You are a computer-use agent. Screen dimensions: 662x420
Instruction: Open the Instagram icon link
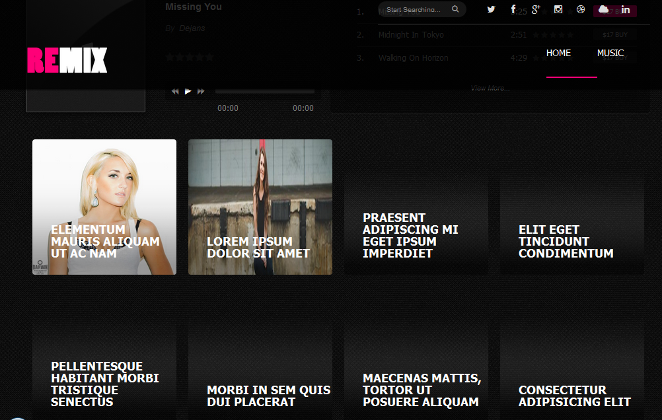tap(558, 9)
